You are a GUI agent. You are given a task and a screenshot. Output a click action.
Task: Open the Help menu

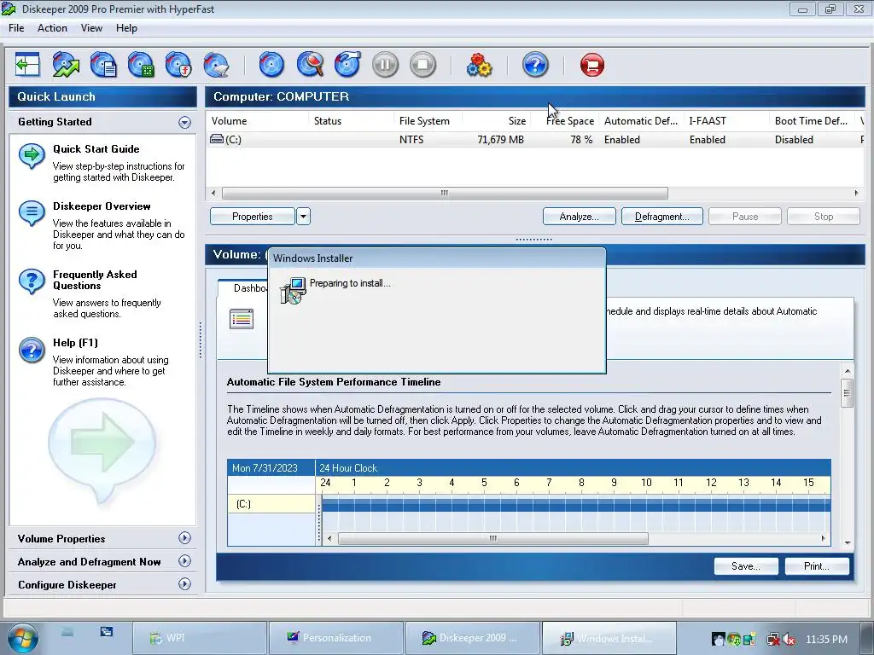pyautogui.click(x=126, y=28)
